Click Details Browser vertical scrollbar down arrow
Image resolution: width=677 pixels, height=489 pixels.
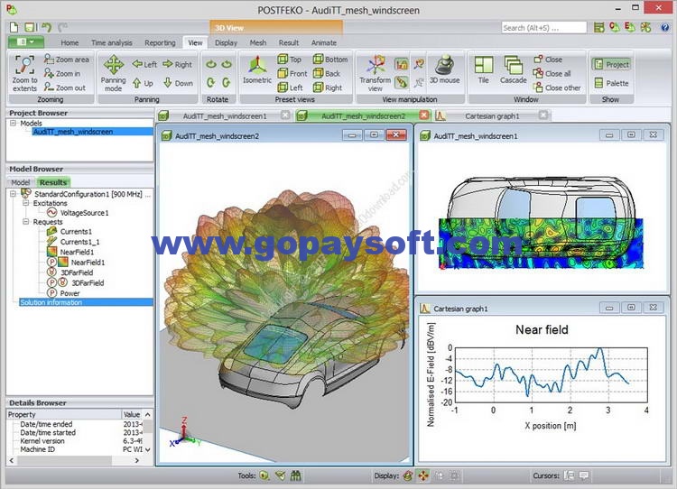pyautogui.click(x=148, y=449)
